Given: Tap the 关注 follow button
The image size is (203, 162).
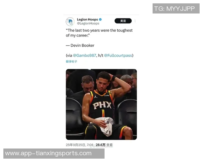Looking at the screenshot, I should [x=123, y=21].
